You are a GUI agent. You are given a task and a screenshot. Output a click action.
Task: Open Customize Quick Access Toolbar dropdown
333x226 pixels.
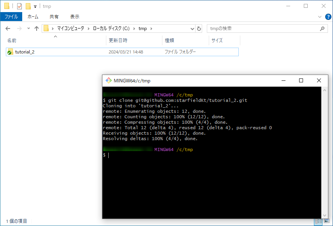point(35,6)
